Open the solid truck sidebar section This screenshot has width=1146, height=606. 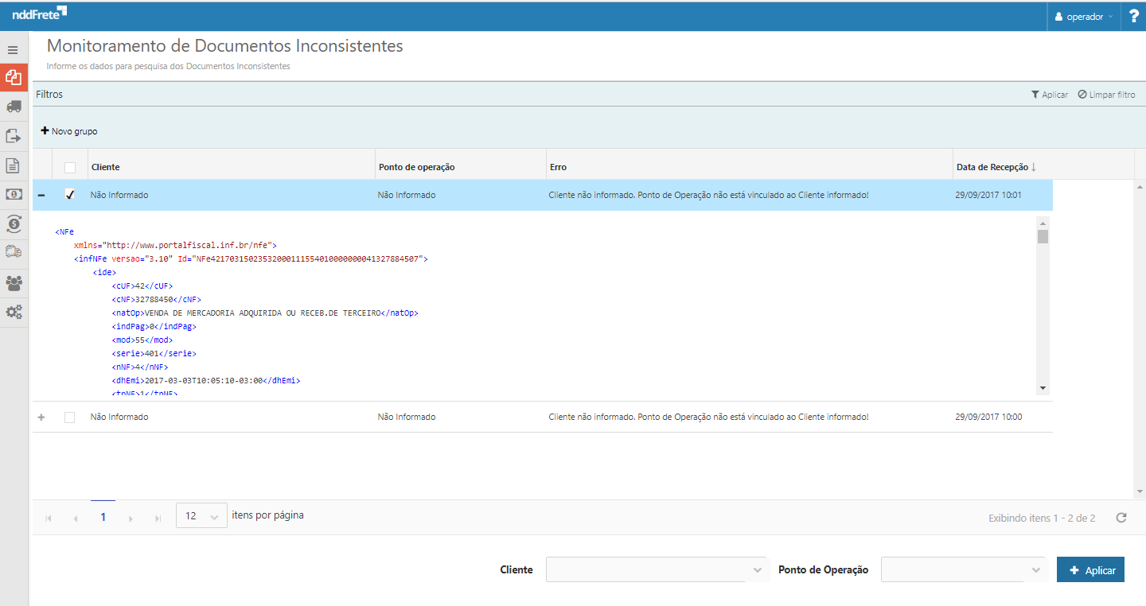[14, 107]
